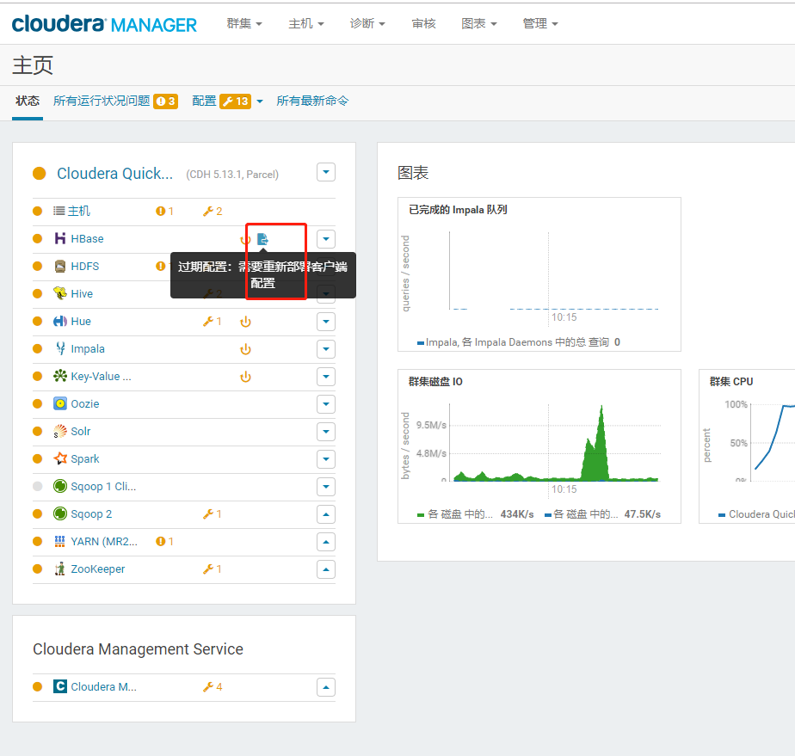Open the HBase service actions dropdown
795x756 pixels.
(326, 238)
